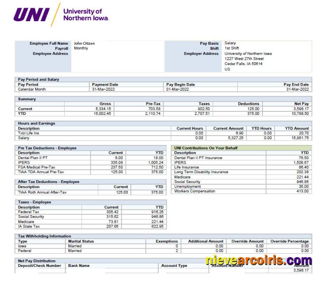Viewport: 324px width, 281px height.
Task: Click the Payment Date 31-Mar-2022 cell
Action: [105, 89]
